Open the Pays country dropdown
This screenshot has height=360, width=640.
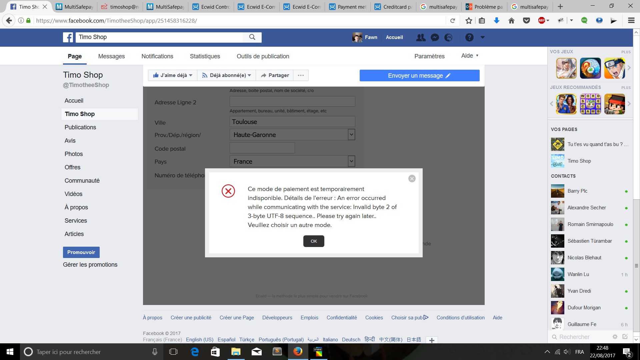pos(292,161)
